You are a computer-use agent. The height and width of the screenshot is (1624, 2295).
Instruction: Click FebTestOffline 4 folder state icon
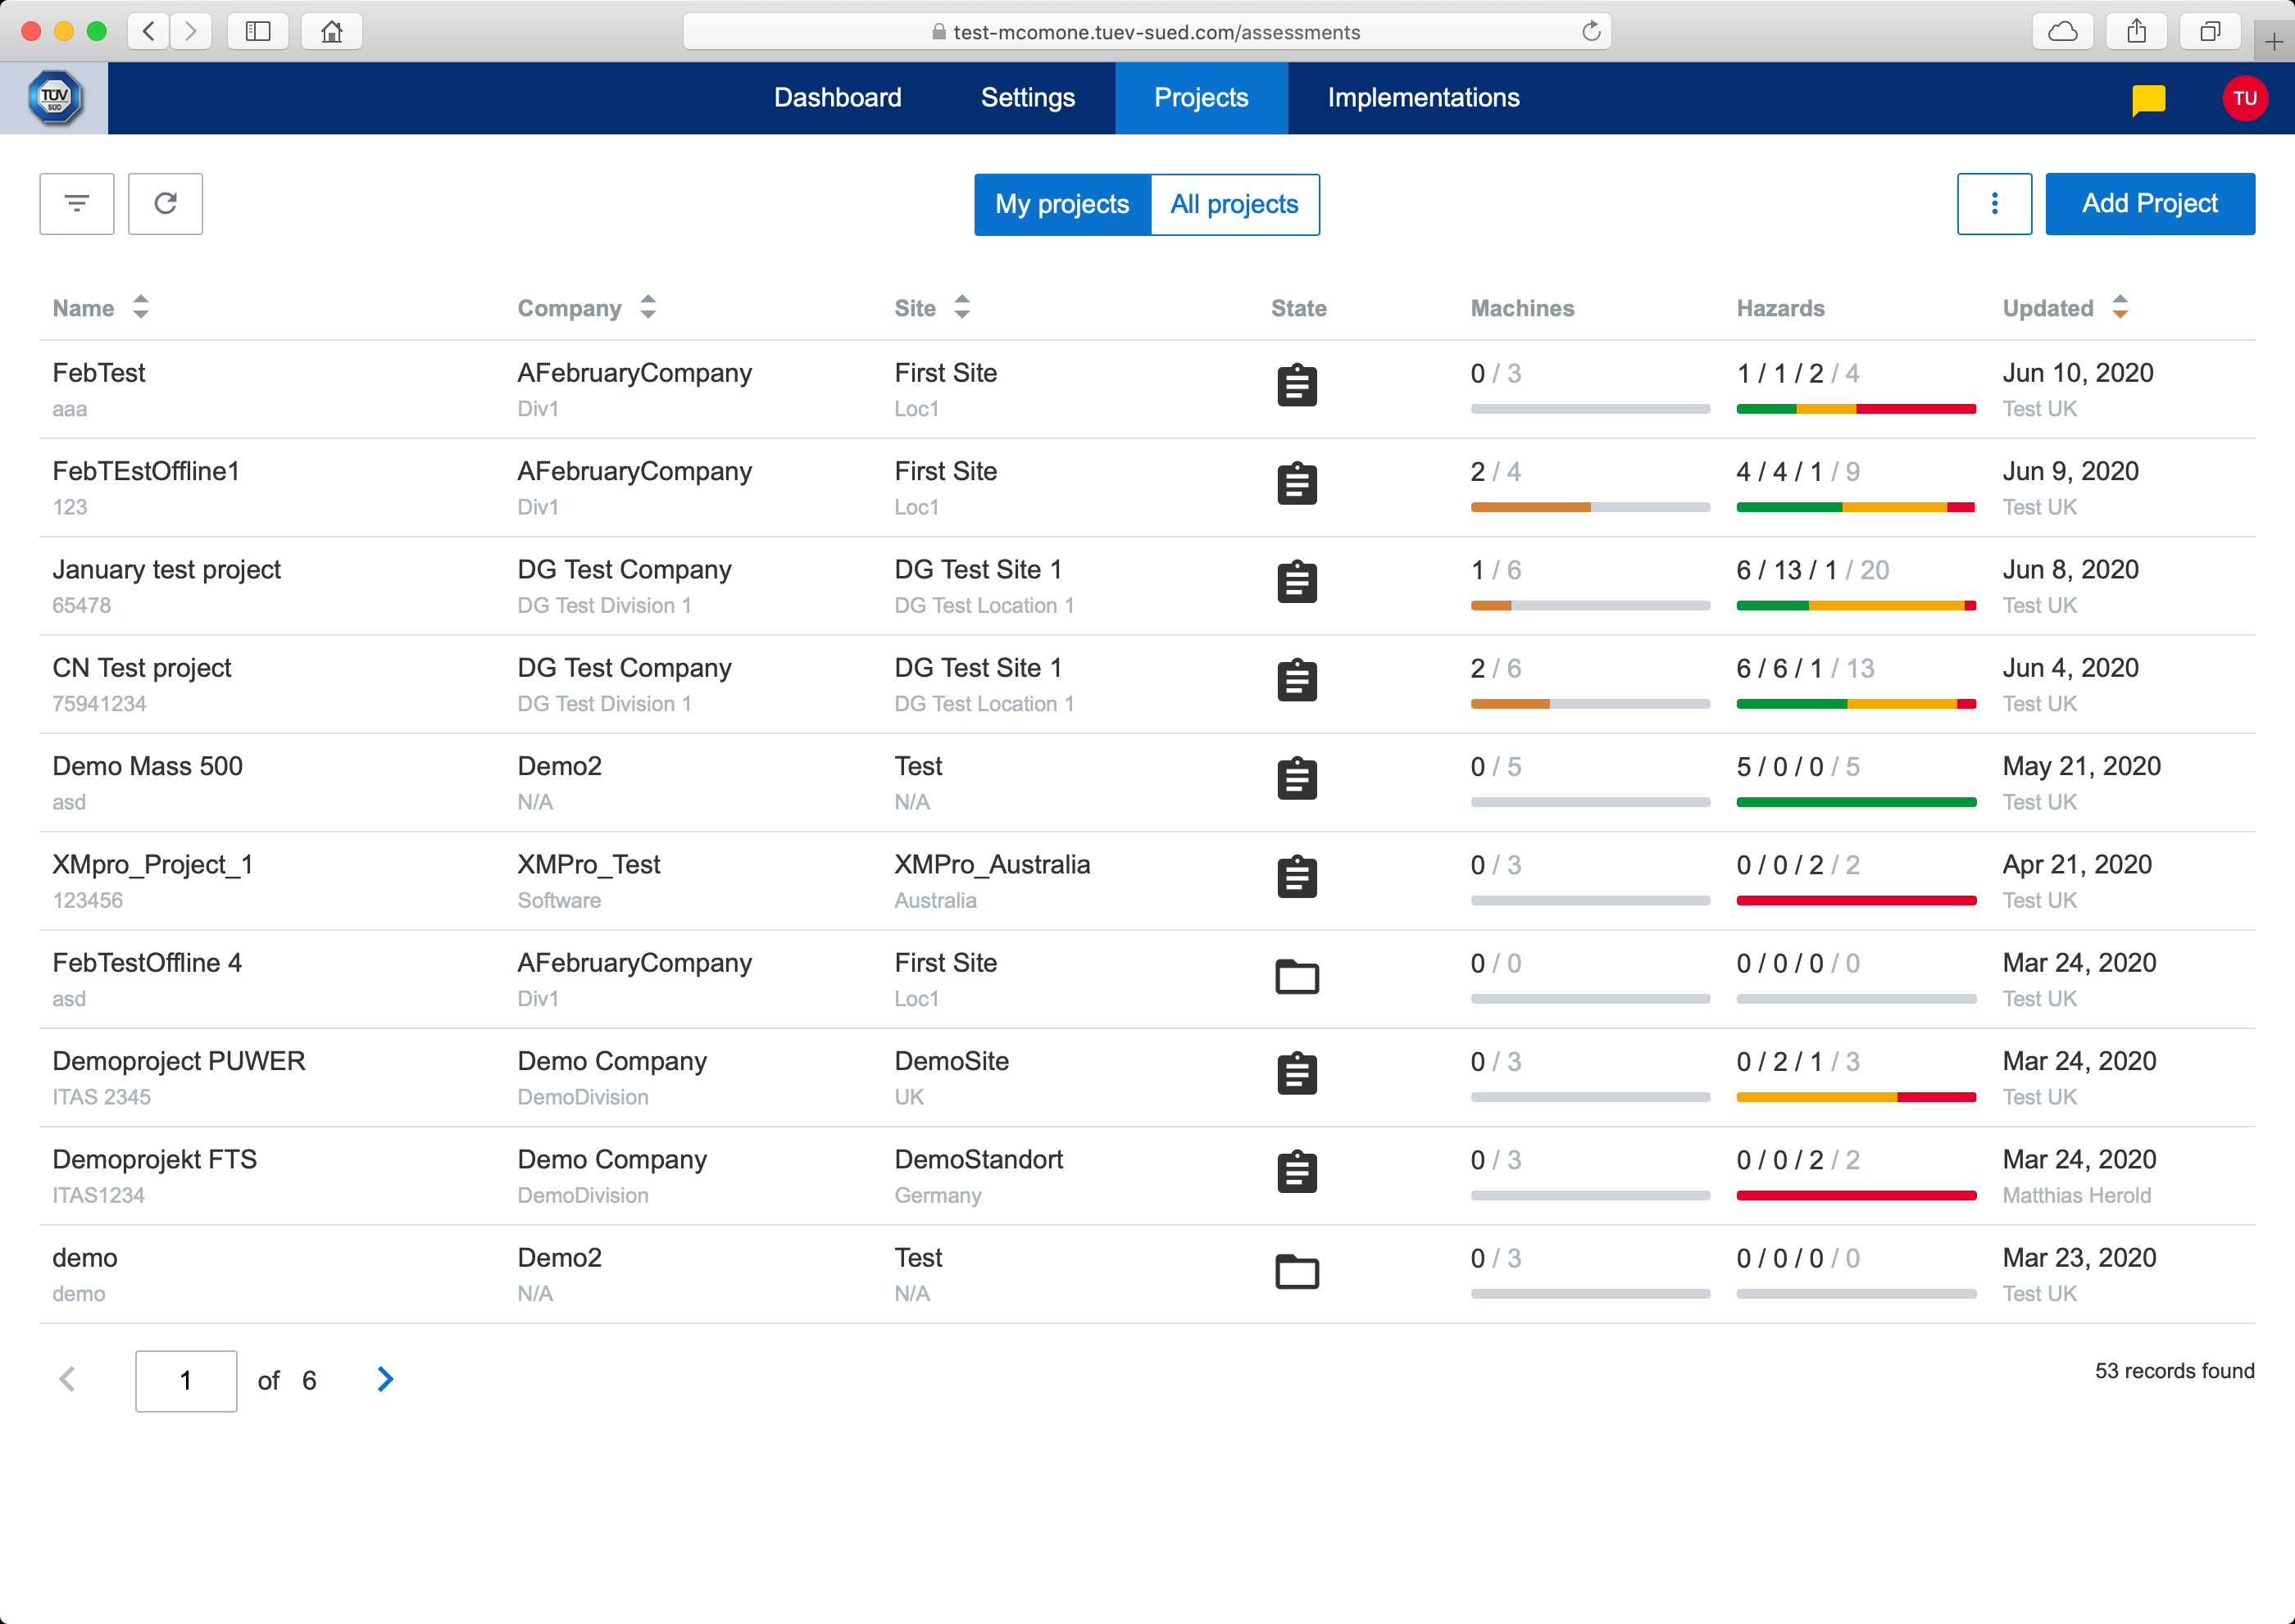click(1297, 976)
